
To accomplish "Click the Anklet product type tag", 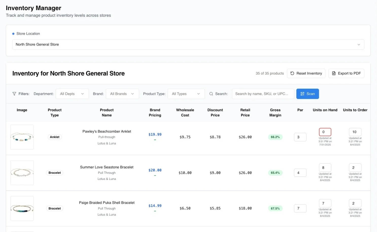I will click(55, 137).
